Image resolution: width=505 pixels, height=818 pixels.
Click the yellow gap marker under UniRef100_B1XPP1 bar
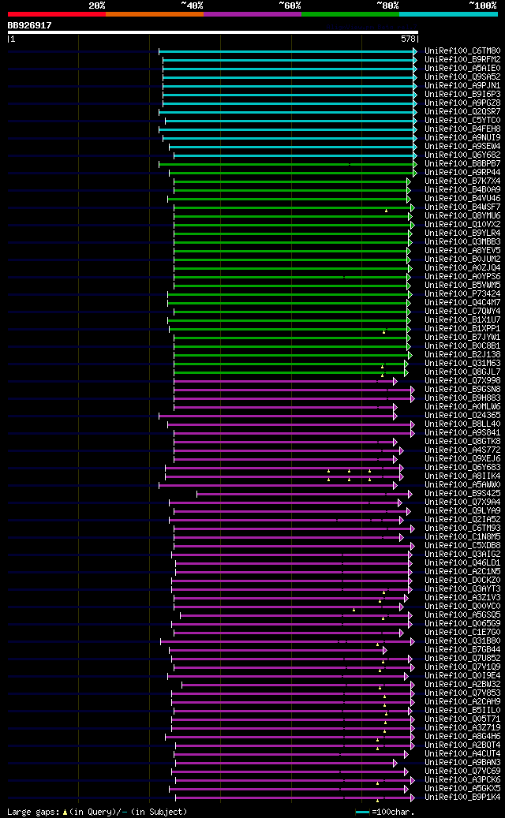(x=384, y=332)
